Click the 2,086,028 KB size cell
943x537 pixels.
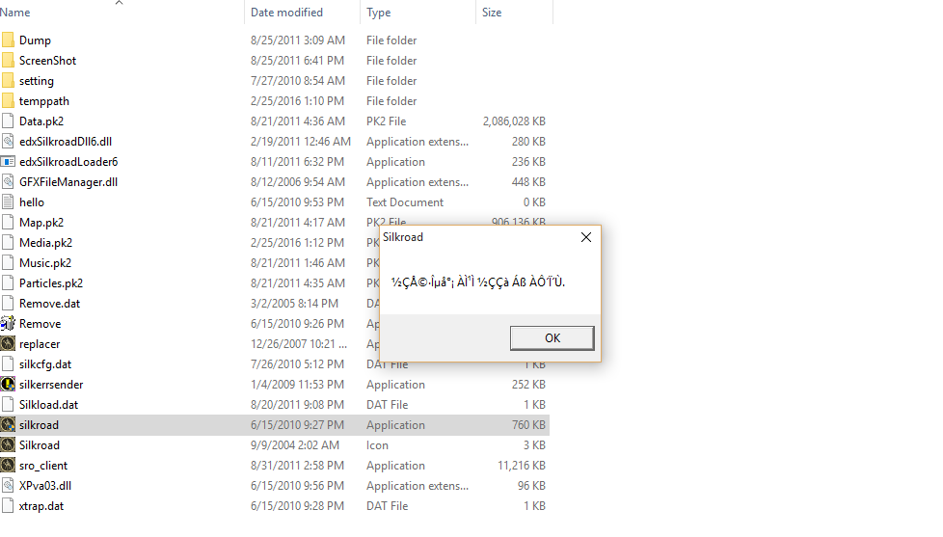coord(514,121)
